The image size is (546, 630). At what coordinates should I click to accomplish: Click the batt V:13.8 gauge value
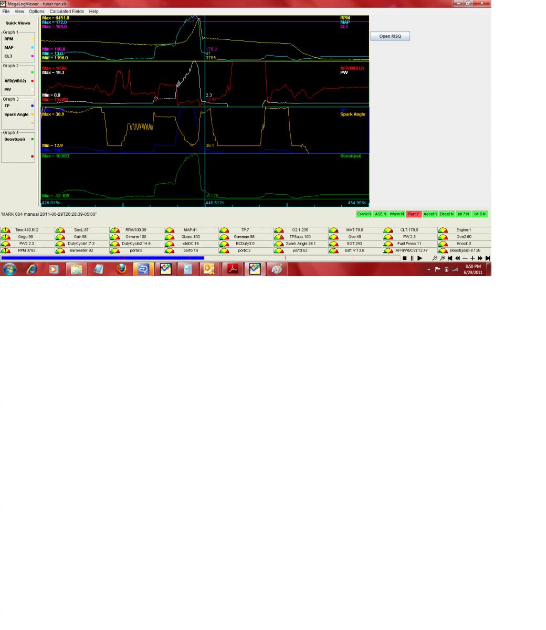(x=354, y=250)
